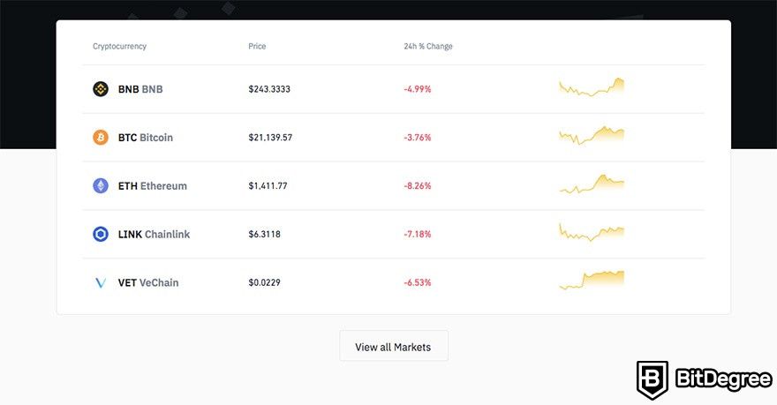777x405 pixels.
Task: Click the blue Chainlink hexagon icon
Action: click(101, 234)
